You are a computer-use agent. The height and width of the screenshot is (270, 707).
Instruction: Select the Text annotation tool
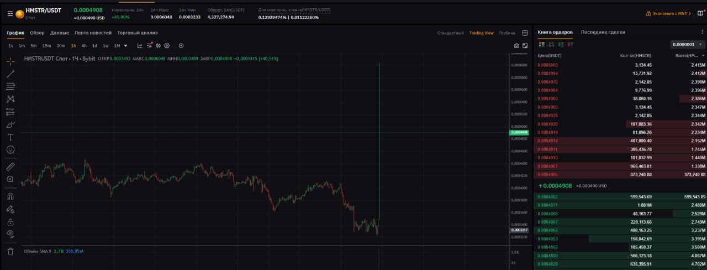(x=10, y=137)
